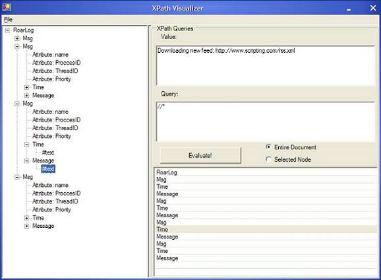Select the highlighted Time row in results list

(x=266, y=229)
